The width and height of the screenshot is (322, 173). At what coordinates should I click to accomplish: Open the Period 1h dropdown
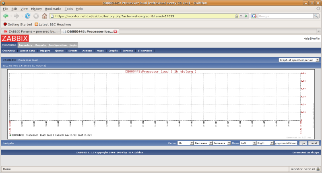tap(186, 143)
